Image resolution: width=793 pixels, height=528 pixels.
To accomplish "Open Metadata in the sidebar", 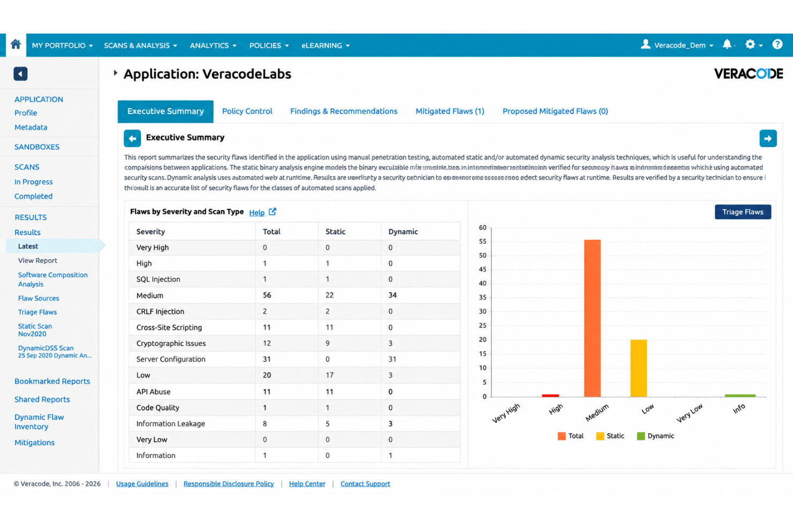I will point(31,127).
